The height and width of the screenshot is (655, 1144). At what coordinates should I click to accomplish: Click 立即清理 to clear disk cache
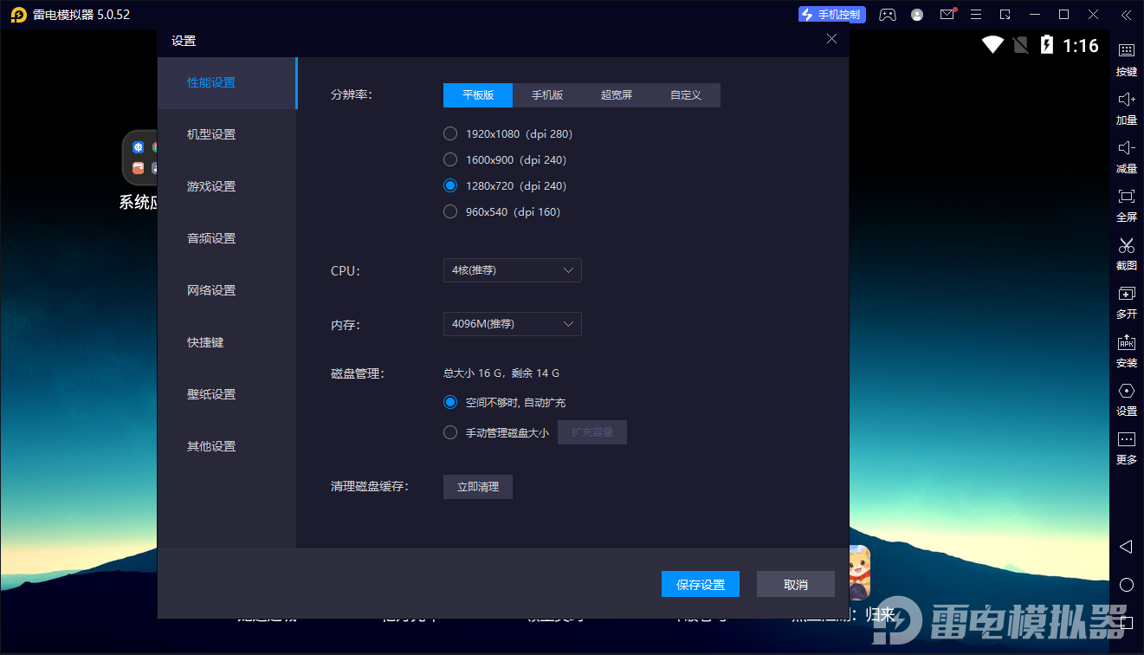click(x=478, y=487)
